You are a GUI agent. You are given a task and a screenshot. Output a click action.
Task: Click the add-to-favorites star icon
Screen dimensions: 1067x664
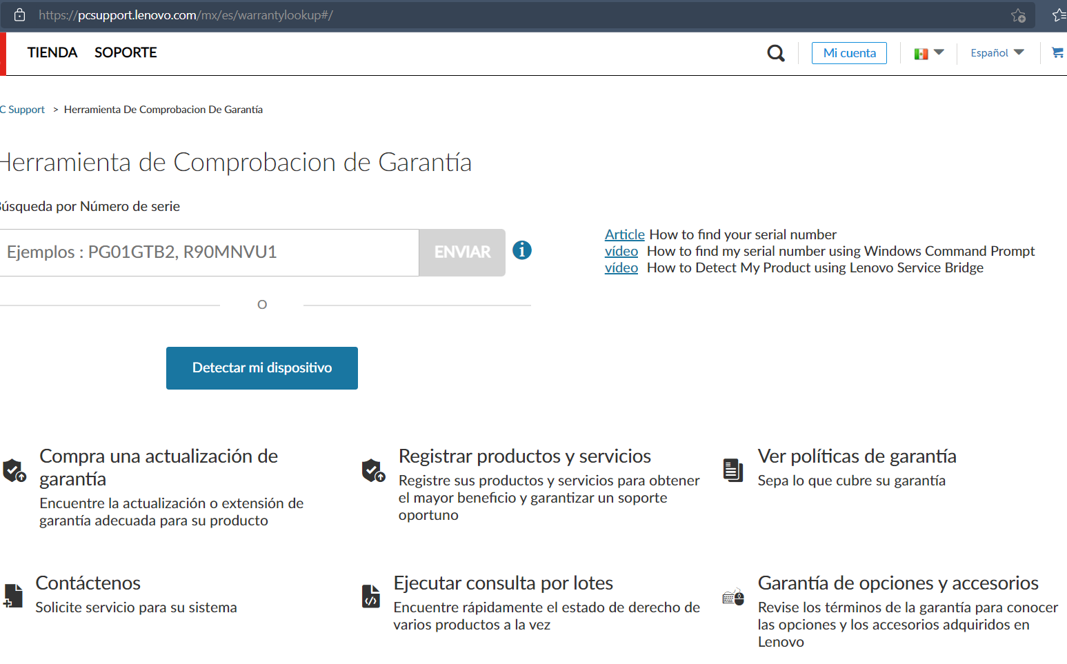point(1018,15)
